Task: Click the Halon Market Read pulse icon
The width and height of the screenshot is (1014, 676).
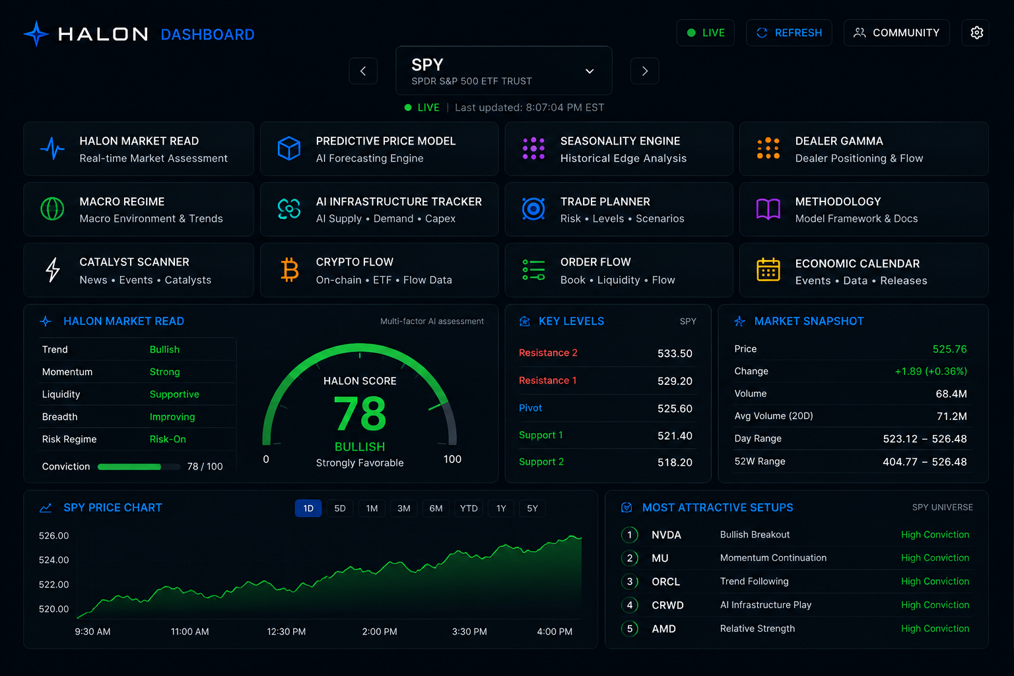Action: click(x=52, y=149)
